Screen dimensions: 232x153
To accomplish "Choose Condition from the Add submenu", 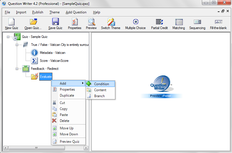I will point(100,84).
